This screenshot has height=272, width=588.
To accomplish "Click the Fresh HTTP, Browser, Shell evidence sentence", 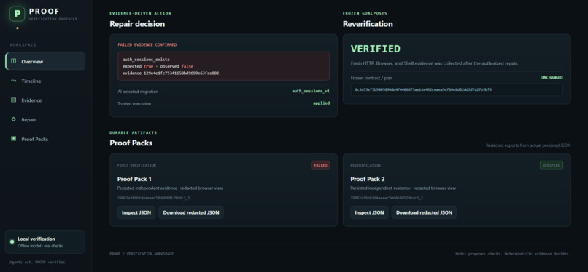I will (x=434, y=63).
